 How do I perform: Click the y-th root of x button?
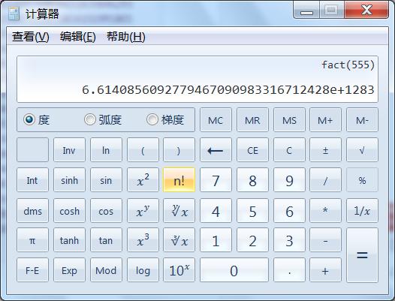coord(179,211)
